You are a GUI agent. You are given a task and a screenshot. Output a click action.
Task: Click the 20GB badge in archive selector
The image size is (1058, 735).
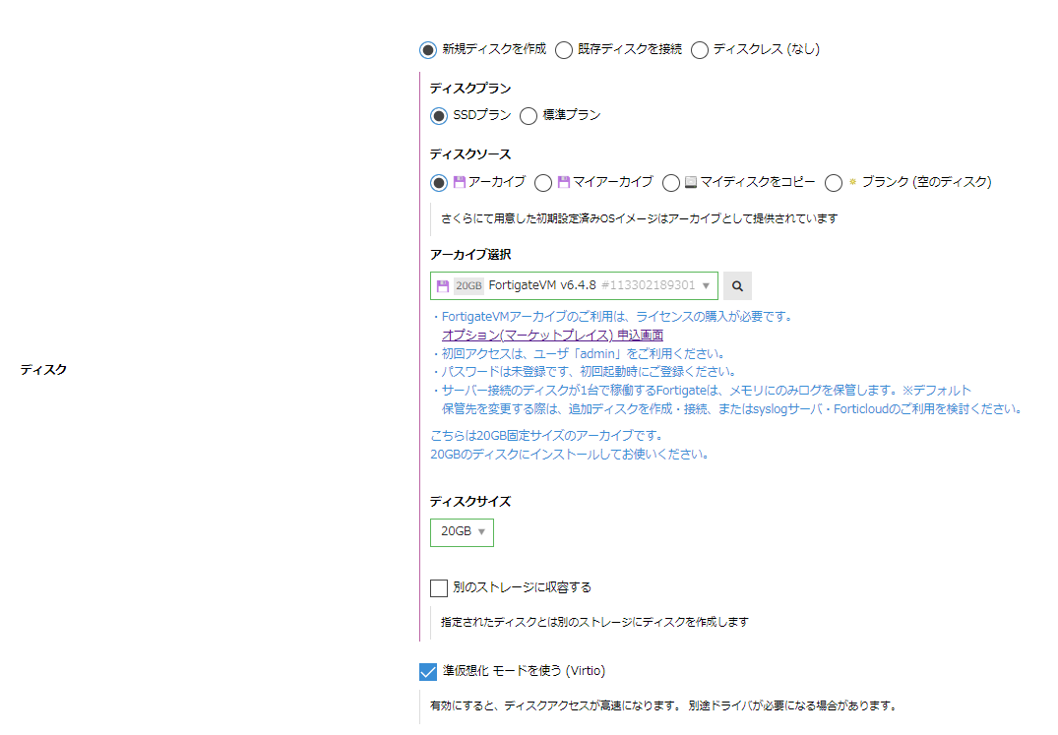468,286
